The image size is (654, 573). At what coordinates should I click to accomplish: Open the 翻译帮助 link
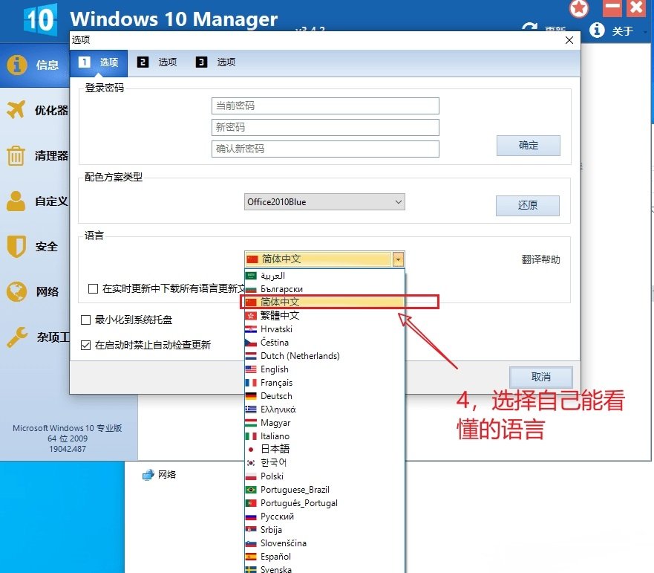click(x=541, y=259)
